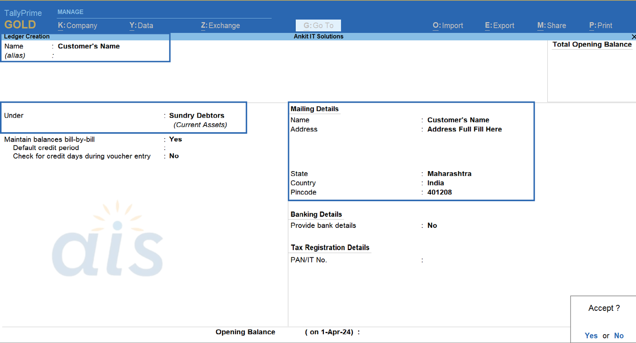This screenshot has height=343, width=636.
Task: Toggle Check for credit days value
Action: (x=174, y=156)
